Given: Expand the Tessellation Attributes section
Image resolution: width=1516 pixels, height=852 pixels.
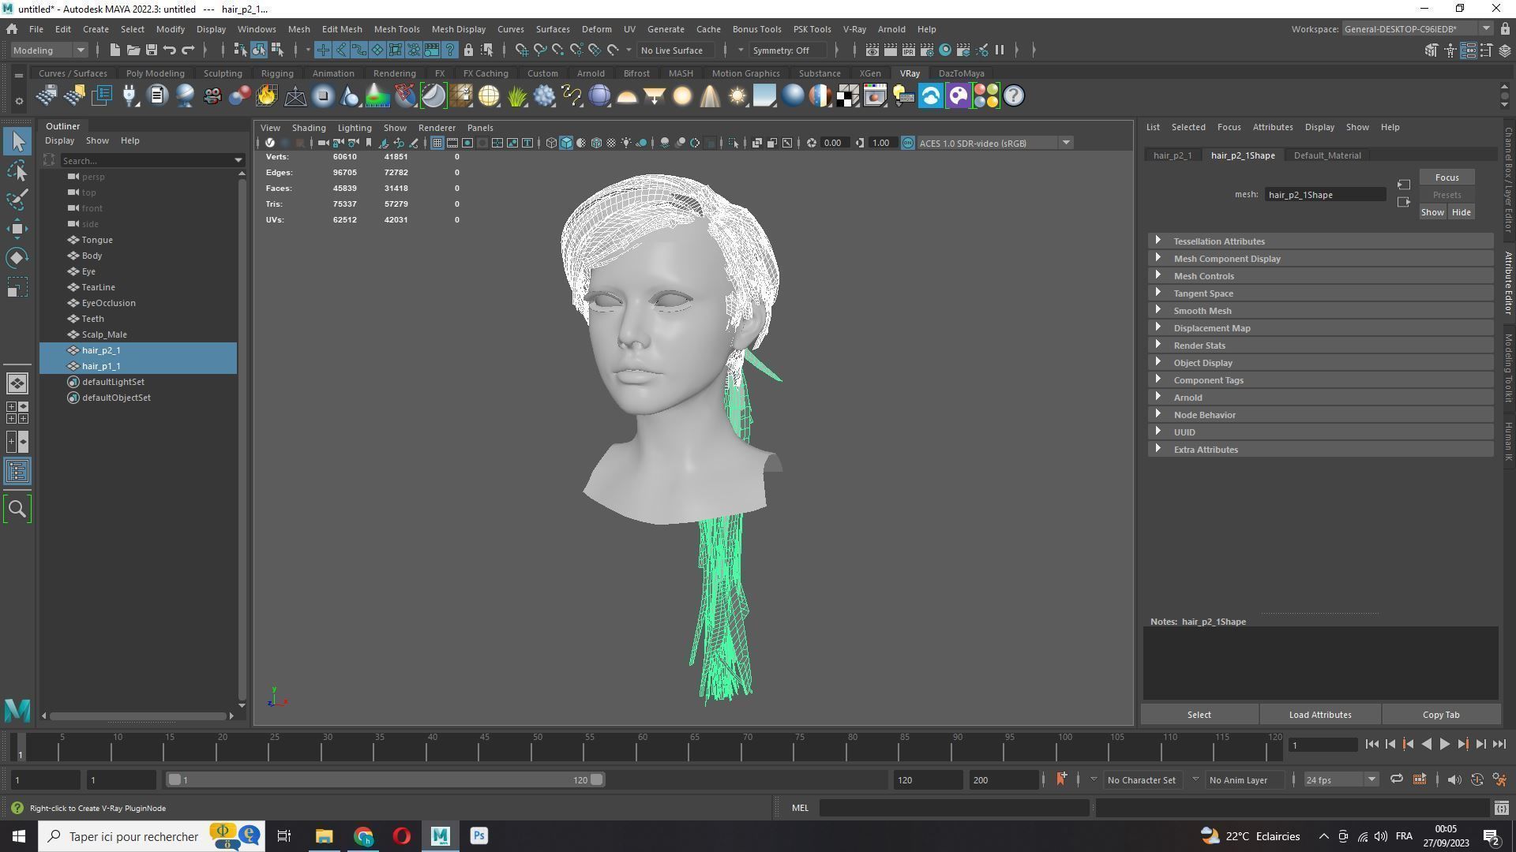Looking at the screenshot, I should coord(1320,241).
